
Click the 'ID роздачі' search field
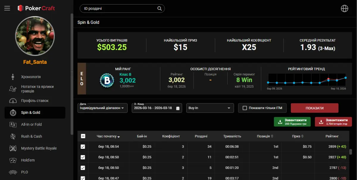click(x=119, y=9)
